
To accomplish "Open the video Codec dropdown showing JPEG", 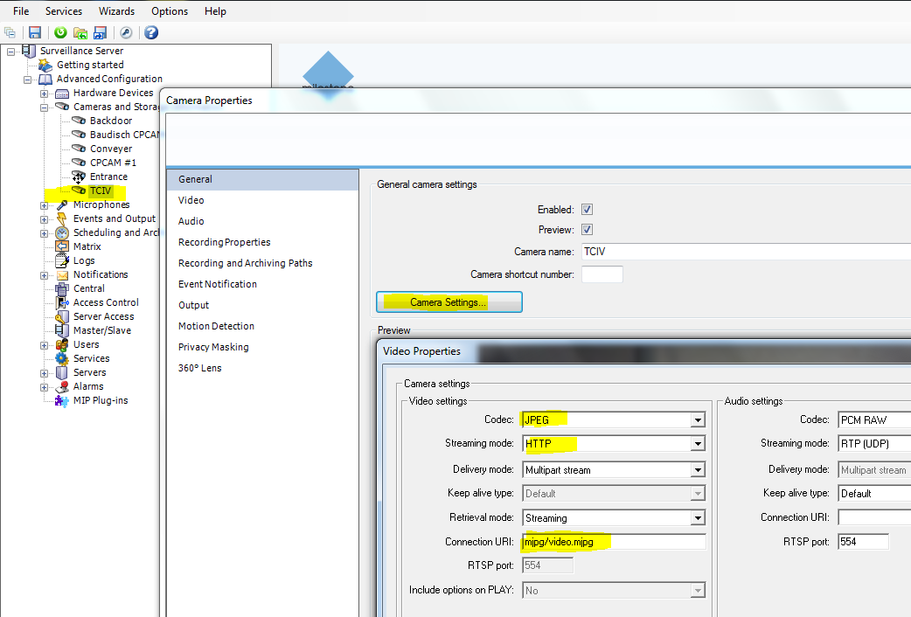I will click(x=698, y=420).
